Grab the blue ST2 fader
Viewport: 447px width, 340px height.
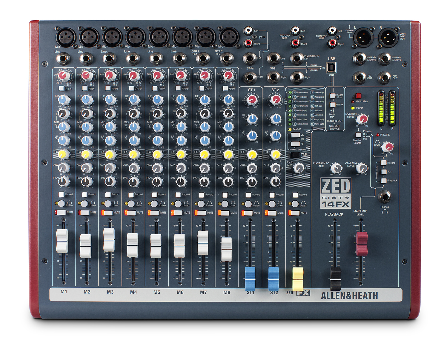[274, 279]
